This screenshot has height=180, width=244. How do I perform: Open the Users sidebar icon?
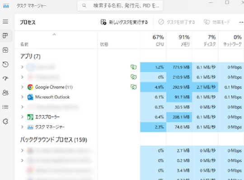(x=5, y=93)
